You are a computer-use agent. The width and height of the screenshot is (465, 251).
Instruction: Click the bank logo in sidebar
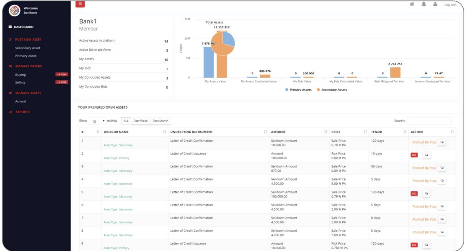coord(15,10)
